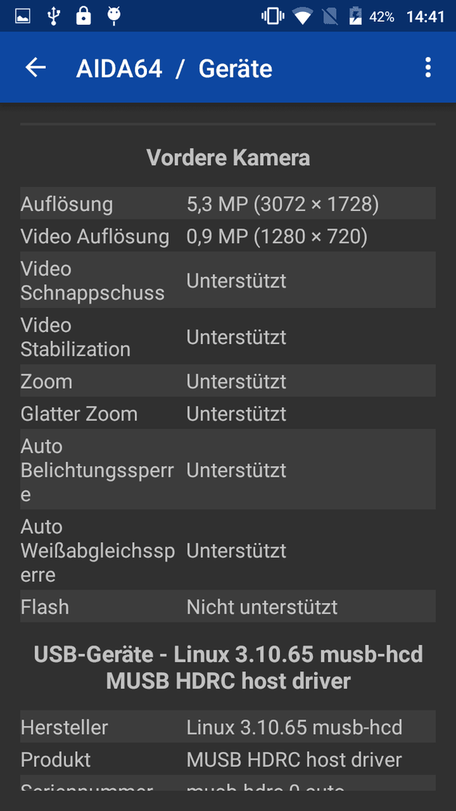The width and height of the screenshot is (456, 811).
Task: Tap the battery charging icon
Action: [x=355, y=17]
